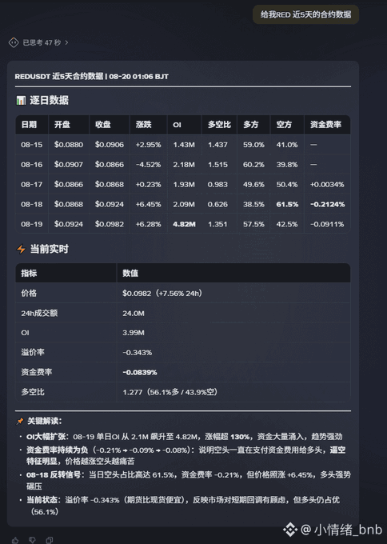Click the lightning icon beside 当前实时
This screenshot has height=544, width=387.
pyautogui.click(x=21, y=249)
